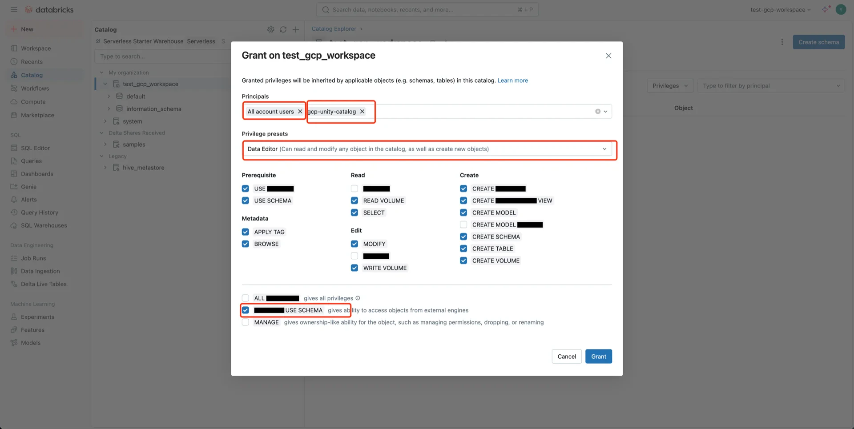This screenshot has height=429, width=854.
Task: Open the user avatar Y menu
Action: [x=841, y=9]
